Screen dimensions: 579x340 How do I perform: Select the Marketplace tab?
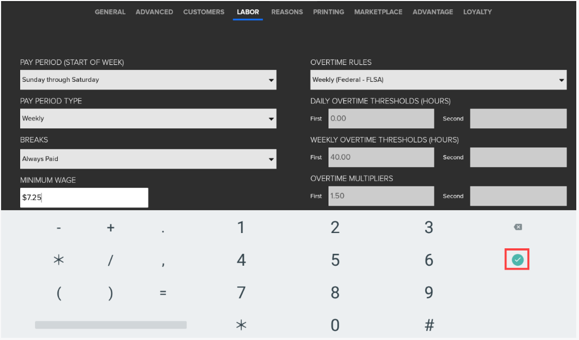pyautogui.click(x=378, y=12)
